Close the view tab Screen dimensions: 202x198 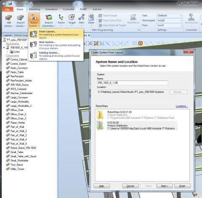click(x=89, y=35)
